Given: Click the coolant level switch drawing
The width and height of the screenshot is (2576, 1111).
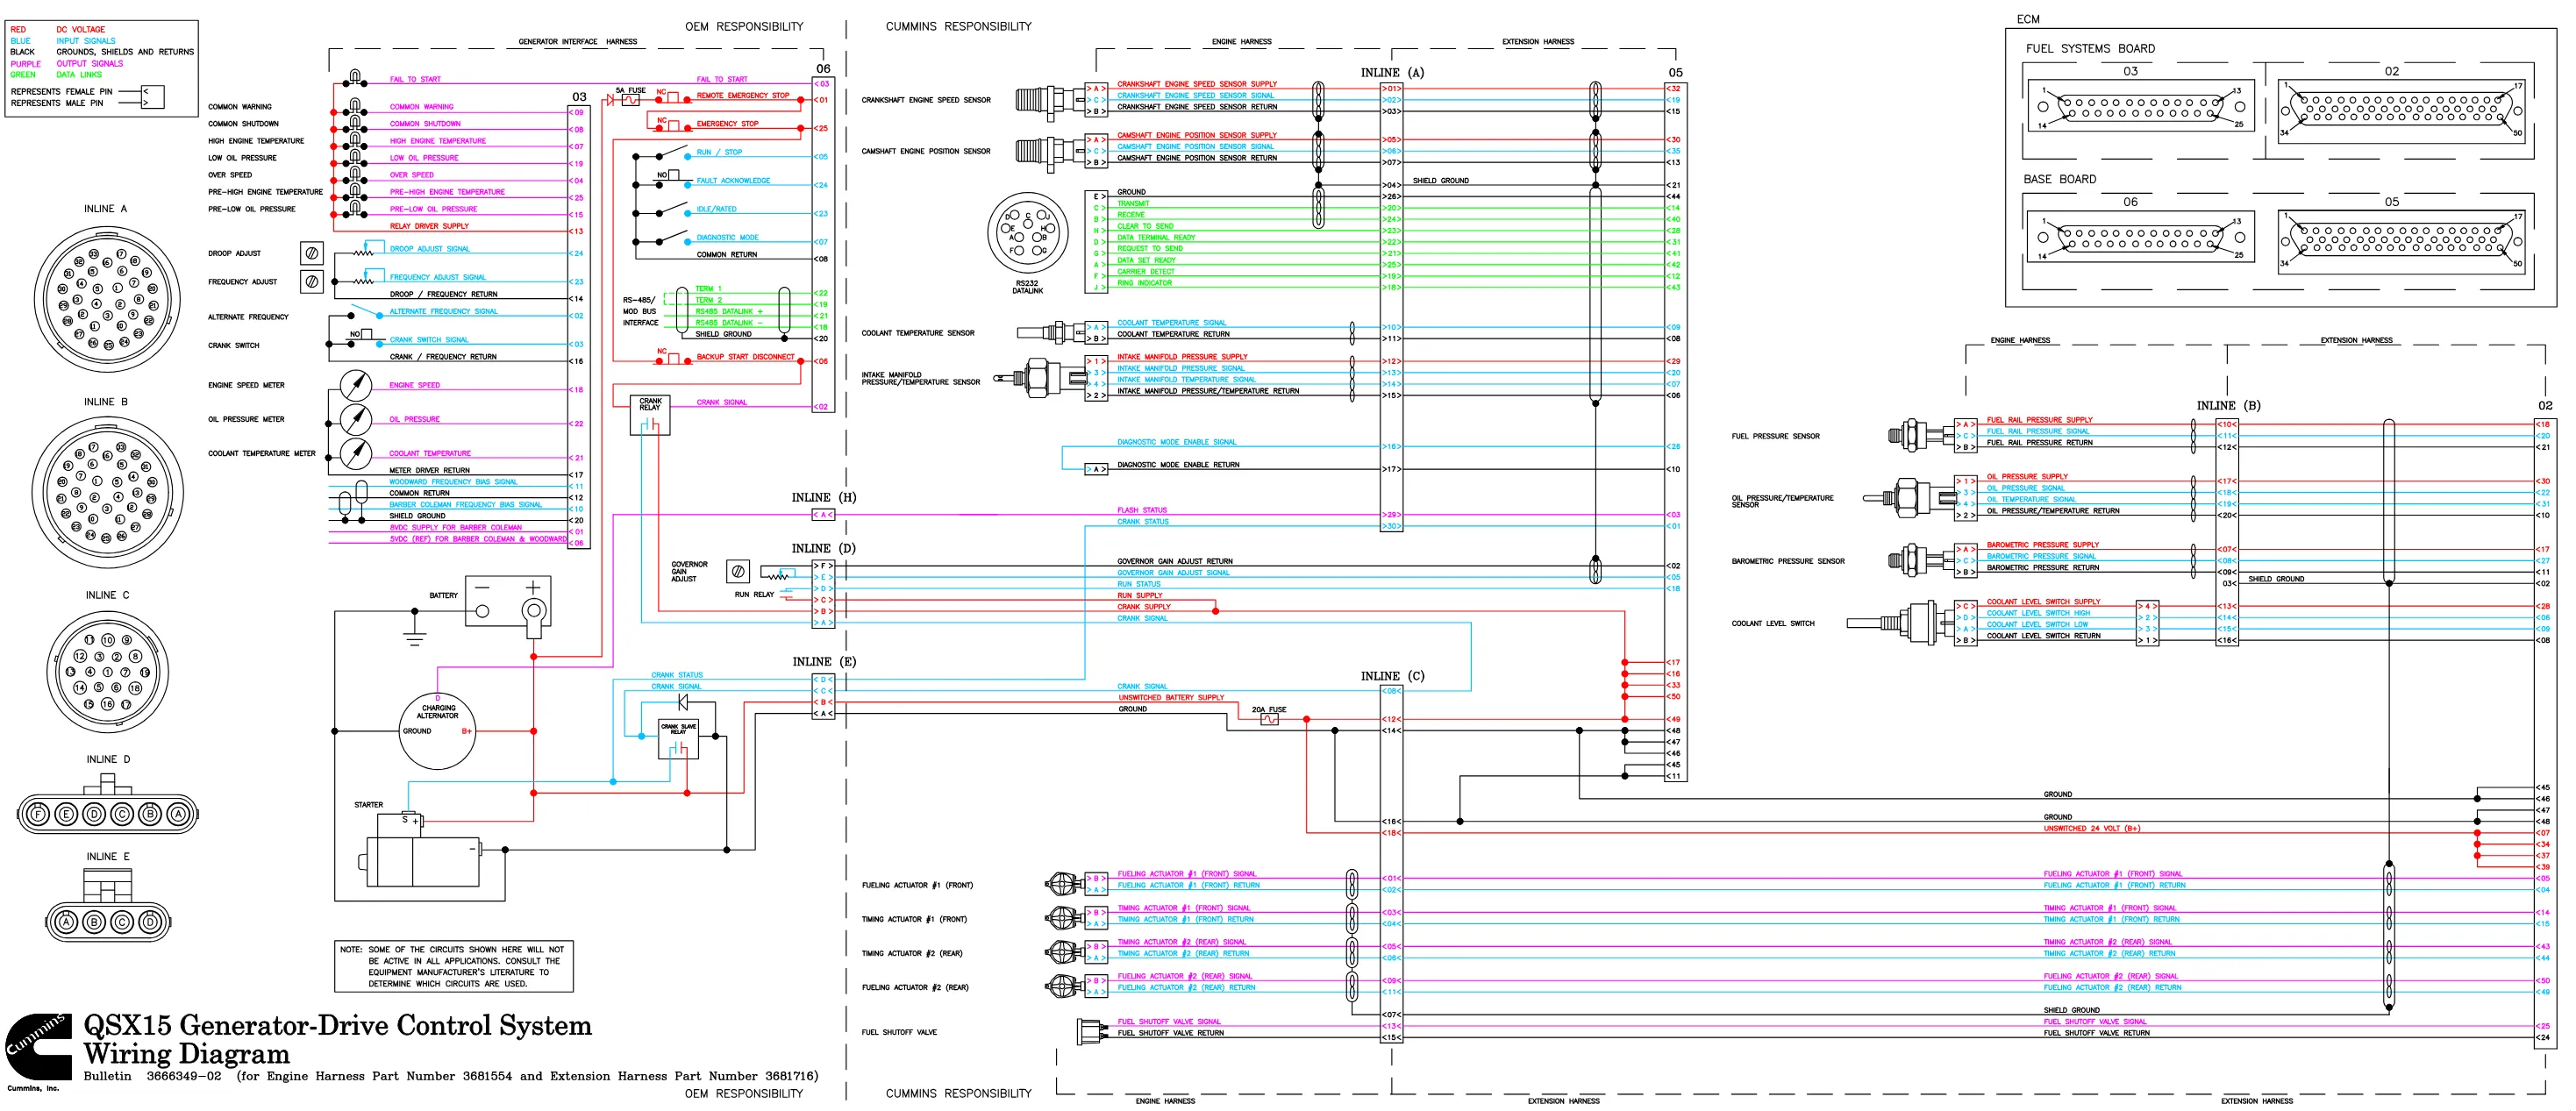Looking at the screenshot, I should tap(1900, 623).
